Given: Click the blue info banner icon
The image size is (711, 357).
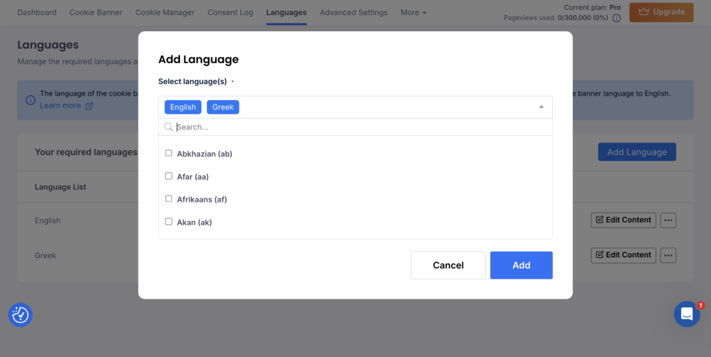Looking at the screenshot, I should pyautogui.click(x=31, y=100).
